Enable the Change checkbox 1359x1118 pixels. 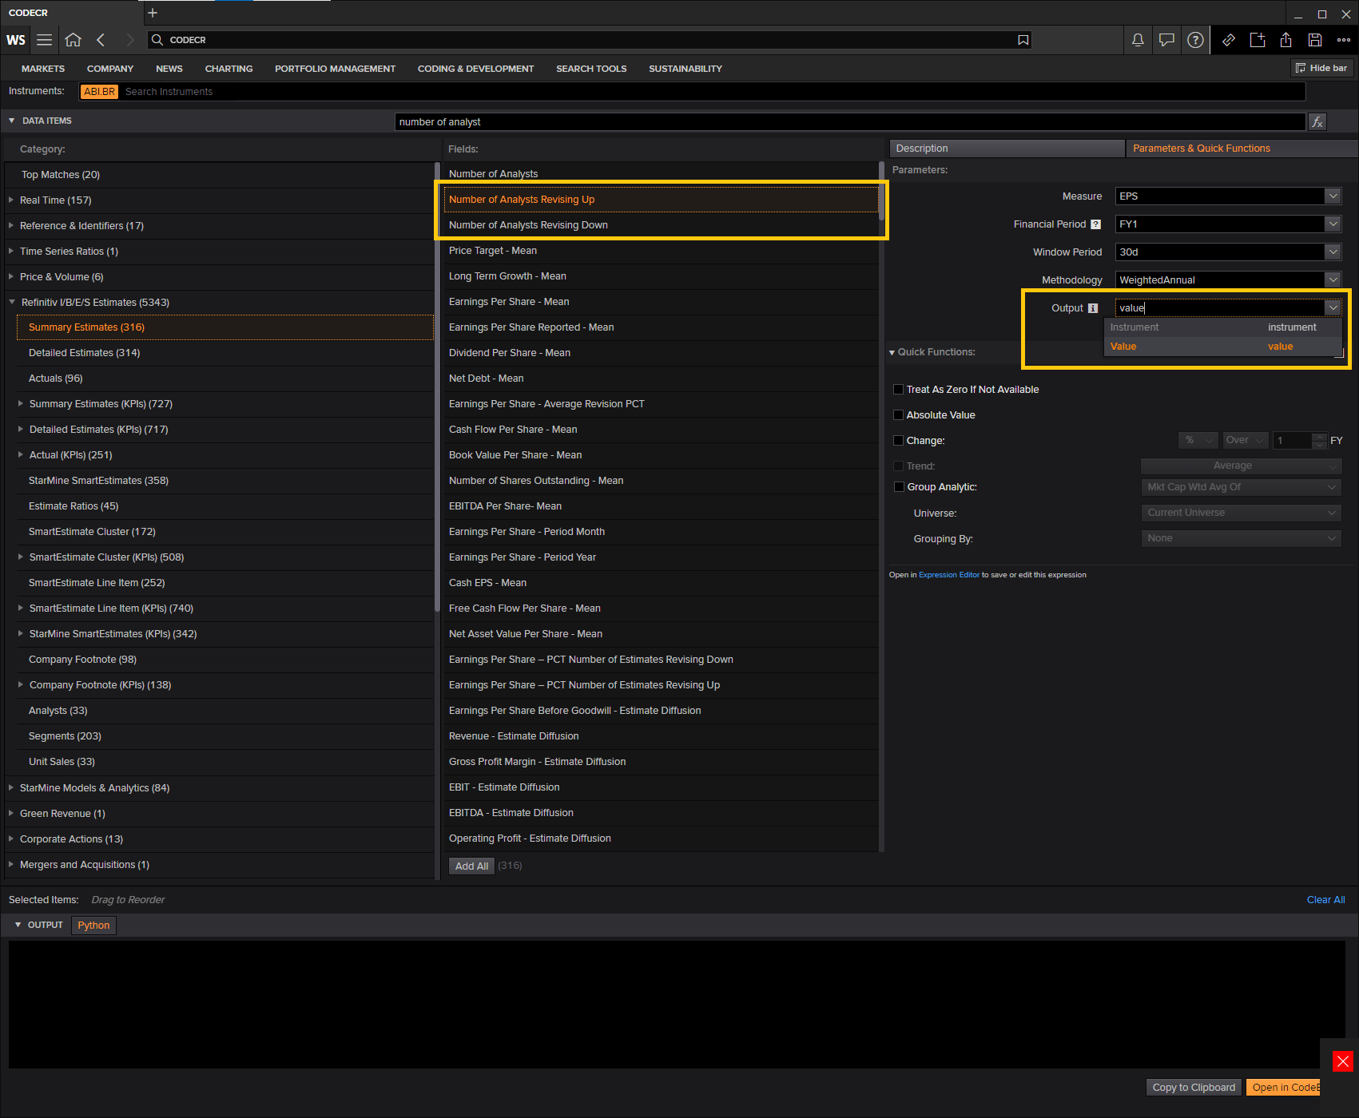tap(898, 441)
